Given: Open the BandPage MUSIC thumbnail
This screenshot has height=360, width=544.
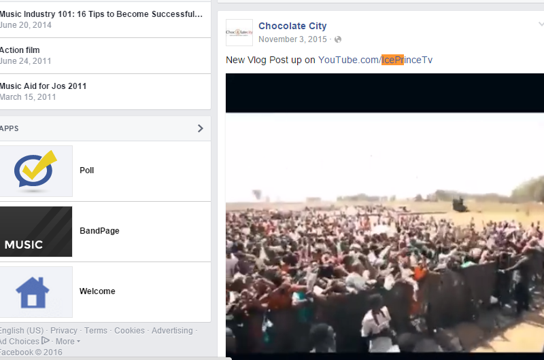Looking at the screenshot, I should tap(36, 232).
